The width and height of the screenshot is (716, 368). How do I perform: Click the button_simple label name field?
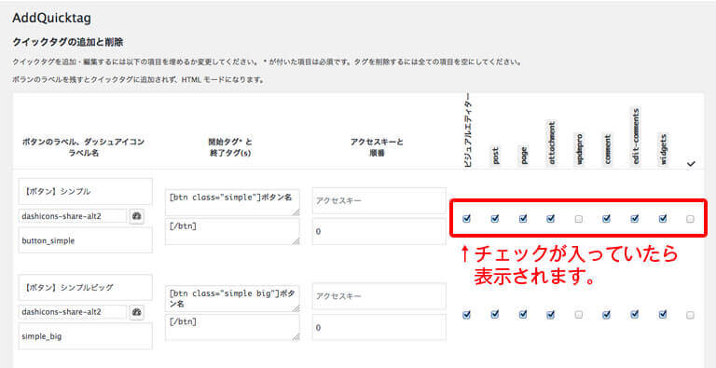coord(86,240)
